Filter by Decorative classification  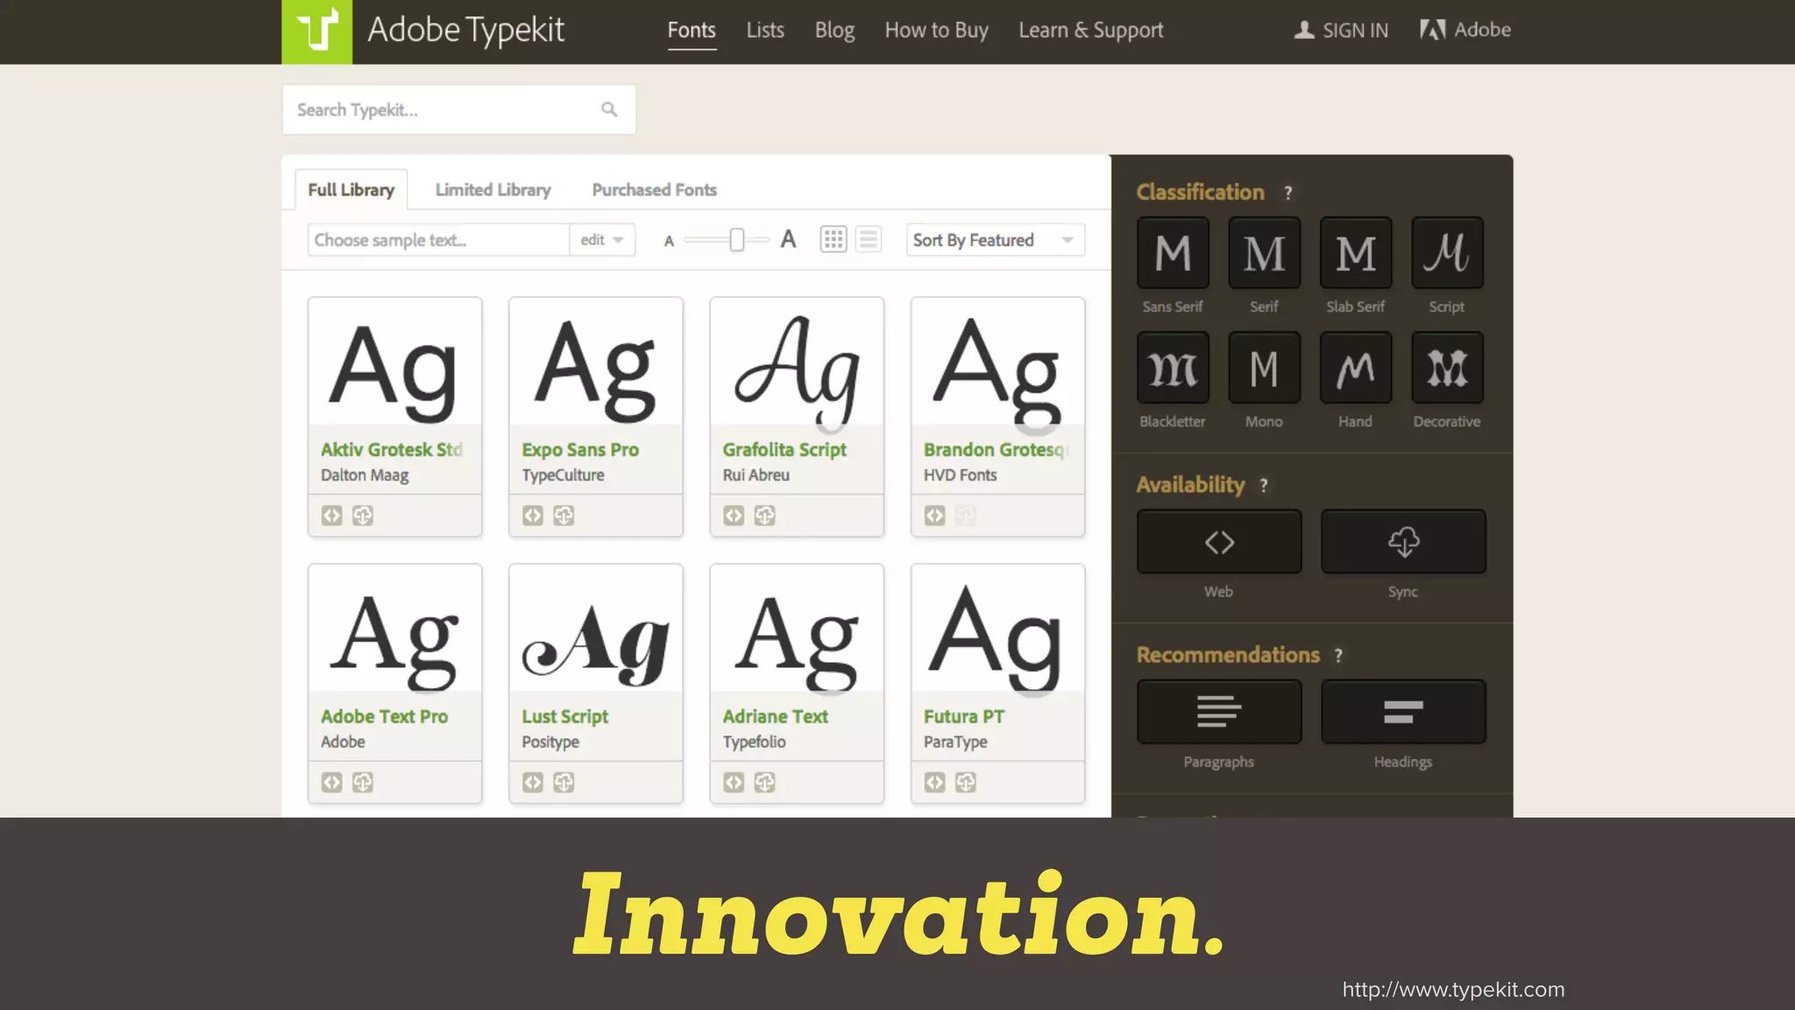(x=1447, y=367)
